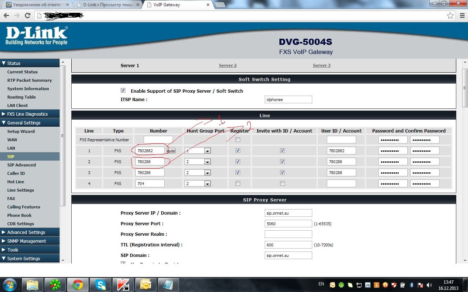Open the Server 3 settings link
Screen dimensions: 468x292
[x=322, y=65]
